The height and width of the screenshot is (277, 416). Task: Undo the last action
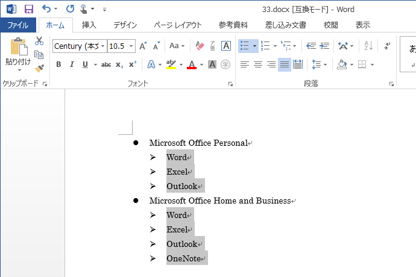tap(46, 9)
